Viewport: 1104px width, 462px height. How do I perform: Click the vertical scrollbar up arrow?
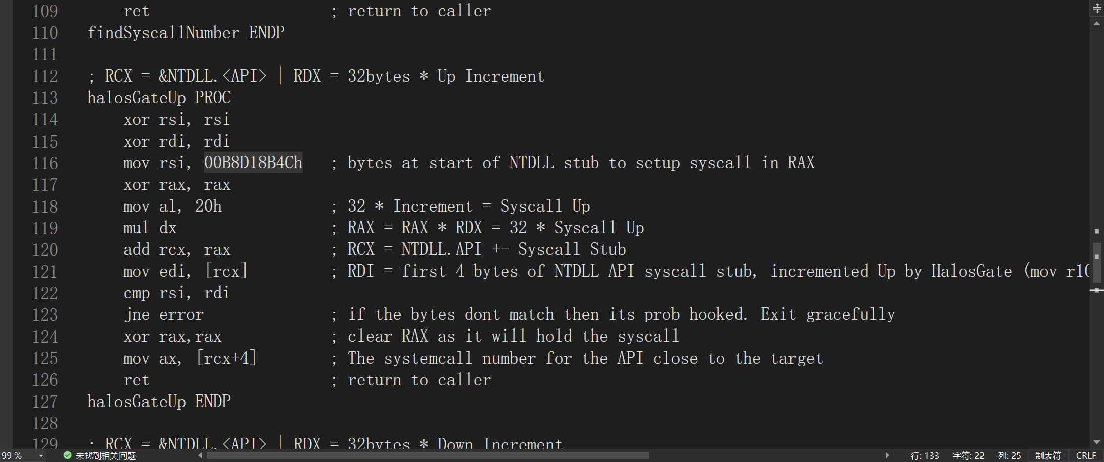(1097, 24)
